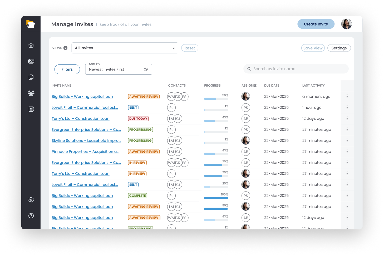Image resolution: width=384 pixels, height=256 pixels.
Task: Open the settings gear in the sidebar
Action: point(31,200)
